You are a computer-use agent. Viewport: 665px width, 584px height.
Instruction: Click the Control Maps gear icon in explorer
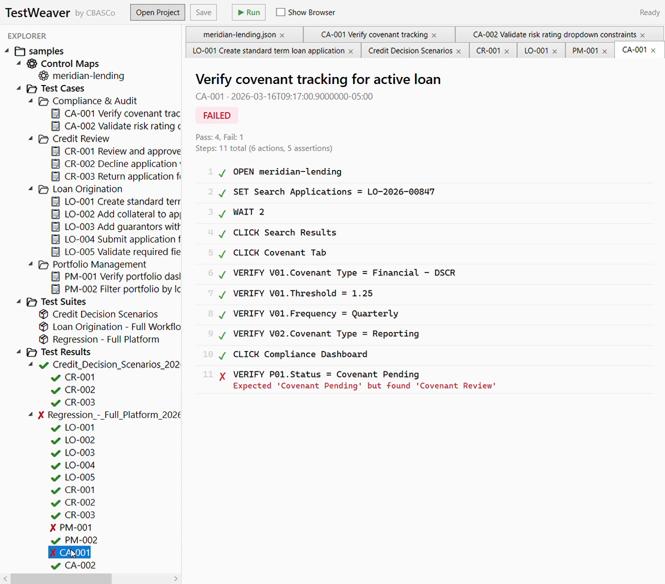tap(32, 63)
